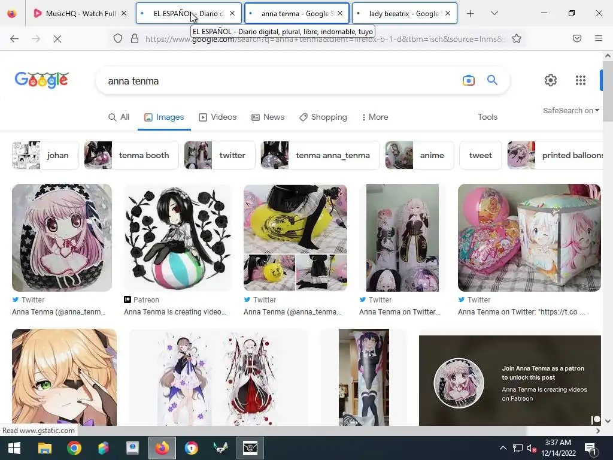
Task: Open the Tools filter options
Action: tap(487, 117)
